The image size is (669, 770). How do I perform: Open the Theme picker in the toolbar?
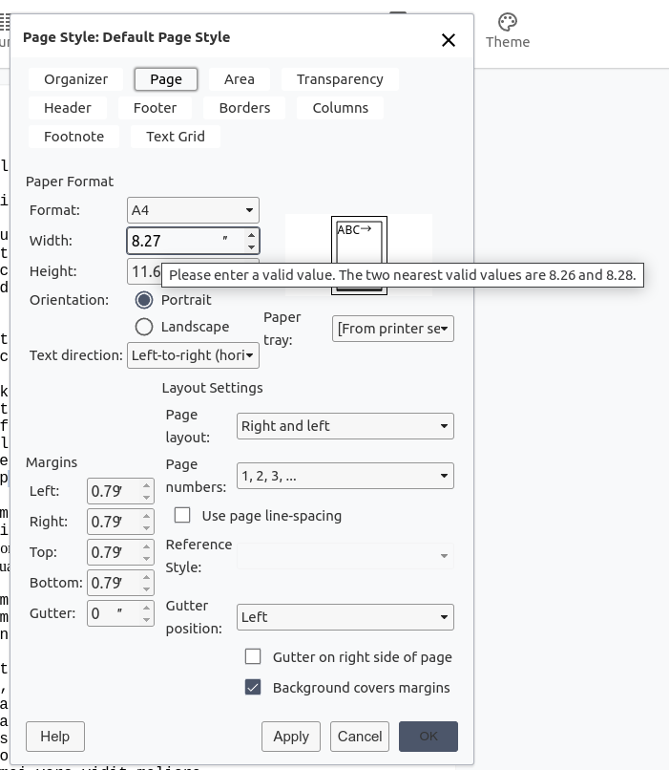[x=507, y=29]
